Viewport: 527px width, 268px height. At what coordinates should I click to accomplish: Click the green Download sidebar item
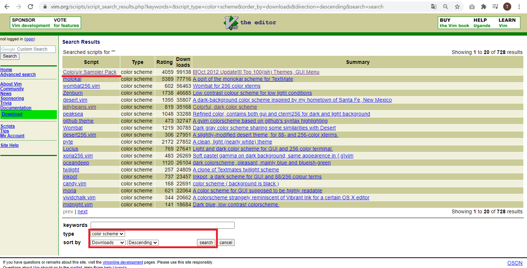click(29, 114)
